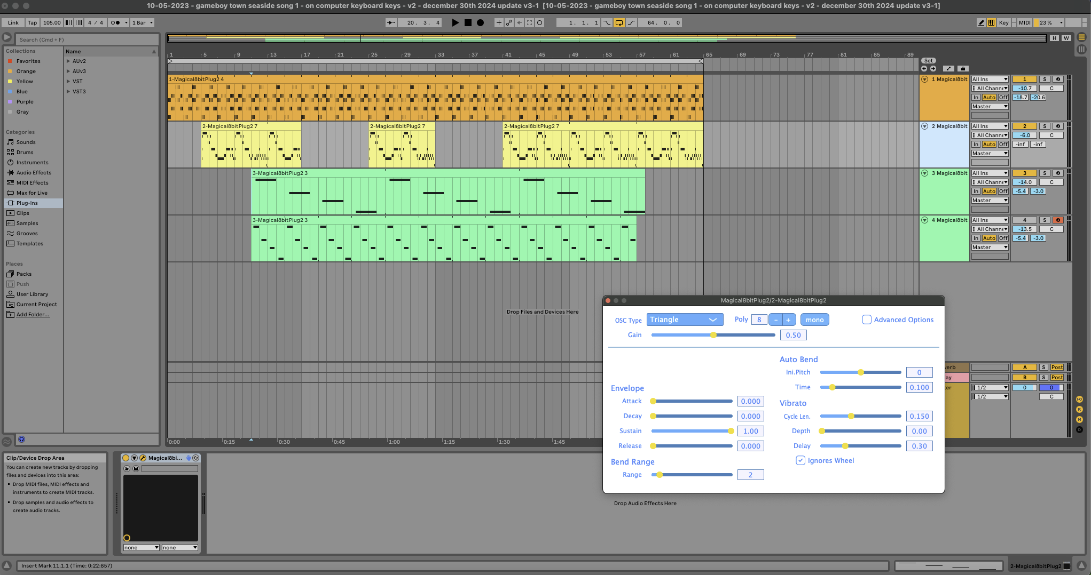Toggle Punch-In switch
1091x575 pixels.
[607, 22]
